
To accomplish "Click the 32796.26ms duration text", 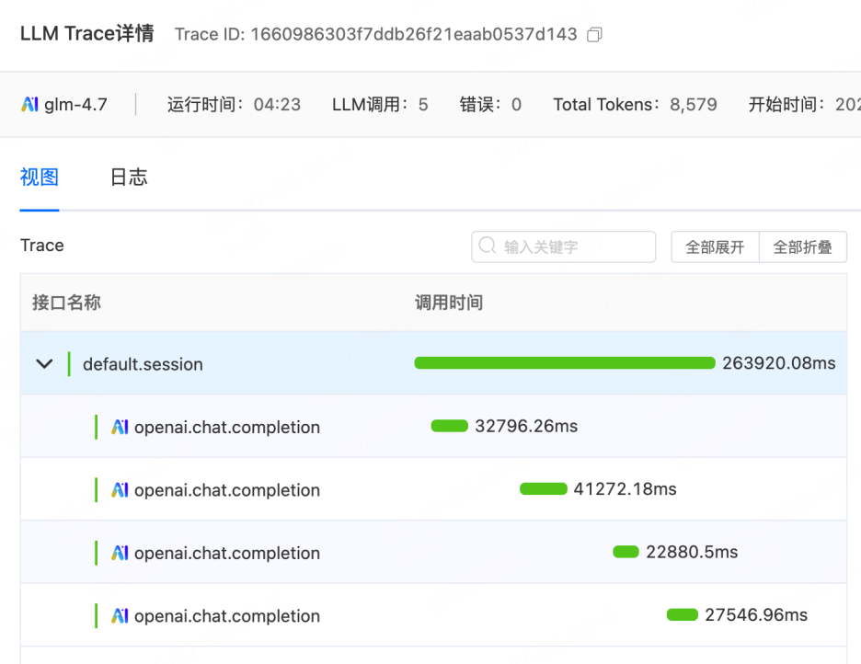I will [526, 427].
